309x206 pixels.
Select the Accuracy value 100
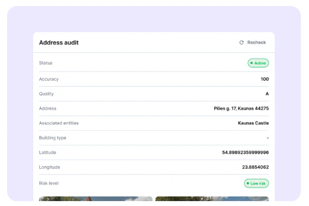tap(264, 79)
